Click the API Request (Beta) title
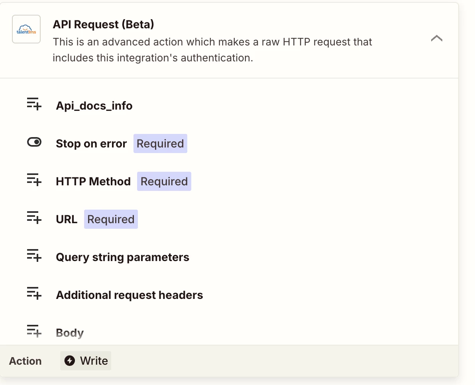This screenshot has width=475, height=385. [103, 24]
